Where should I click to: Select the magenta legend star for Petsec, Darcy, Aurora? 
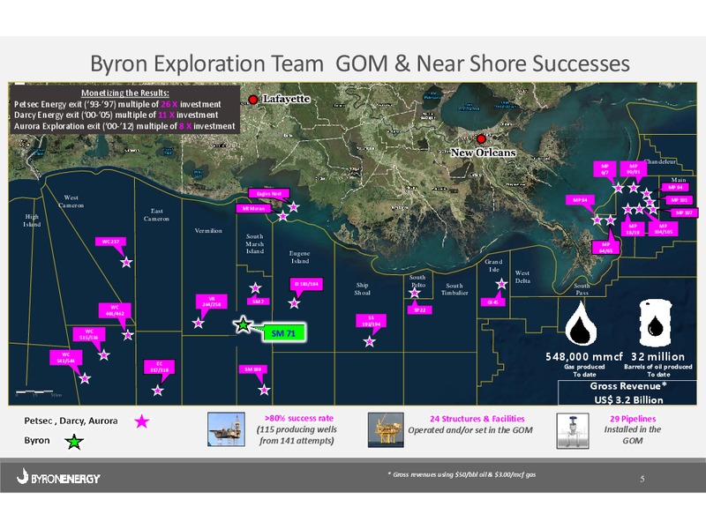(x=142, y=421)
